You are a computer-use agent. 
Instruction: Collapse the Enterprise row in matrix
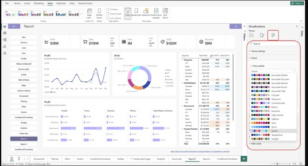pyautogui.click(x=183, y=60)
